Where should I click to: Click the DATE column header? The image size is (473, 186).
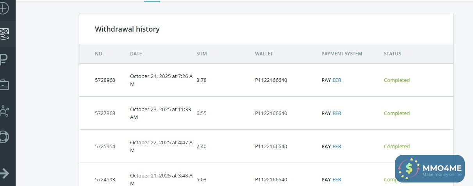[136, 54]
